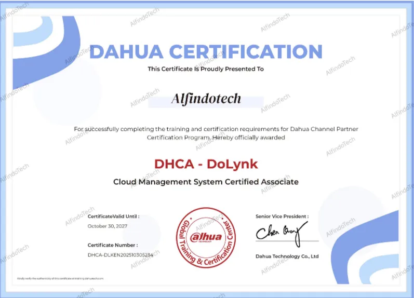Click the red Dahua certification center seal
Image resolution: width=414 pixels, height=298 pixels.
pyautogui.click(x=206, y=238)
